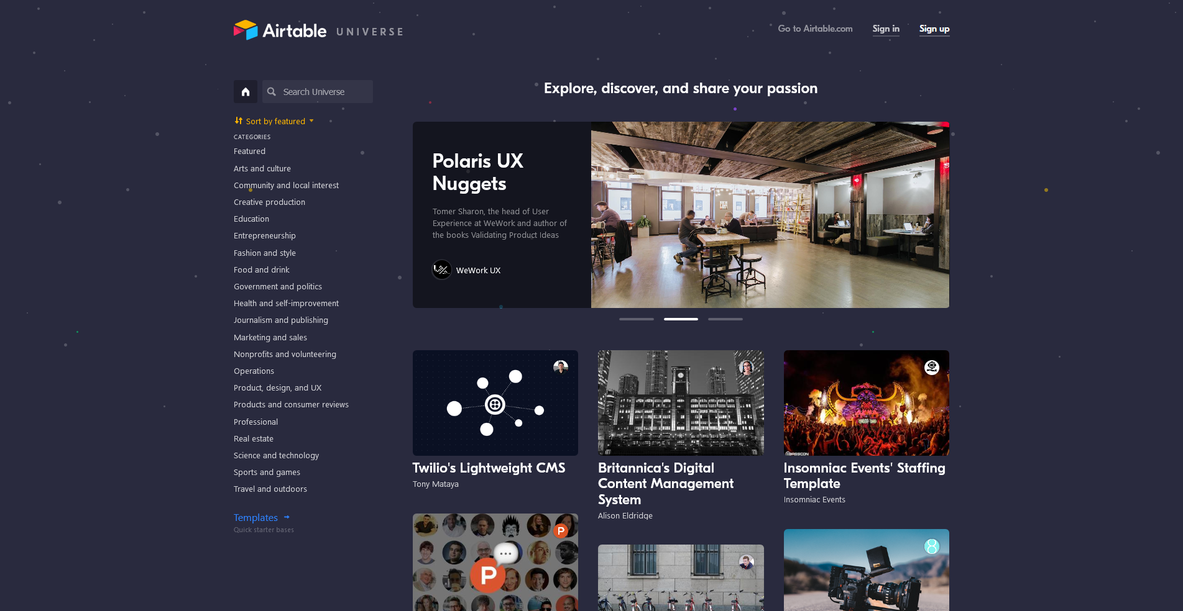
Task: Click the teal avatar on camera card
Action: coord(931,546)
